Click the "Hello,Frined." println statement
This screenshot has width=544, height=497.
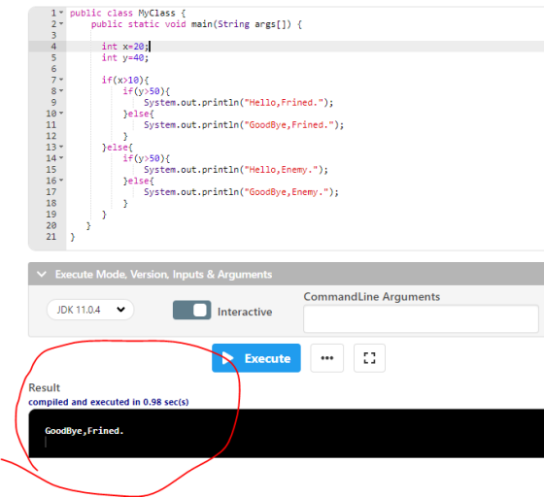pos(238,102)
